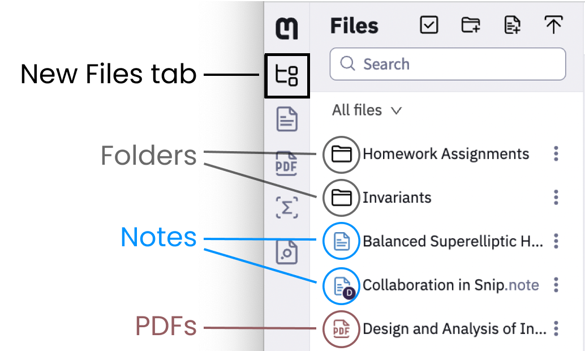The width and height of the screenshot is (585, 351).
Task: Open the Snips sigma icon tab
Action: [x=287, y=208]
